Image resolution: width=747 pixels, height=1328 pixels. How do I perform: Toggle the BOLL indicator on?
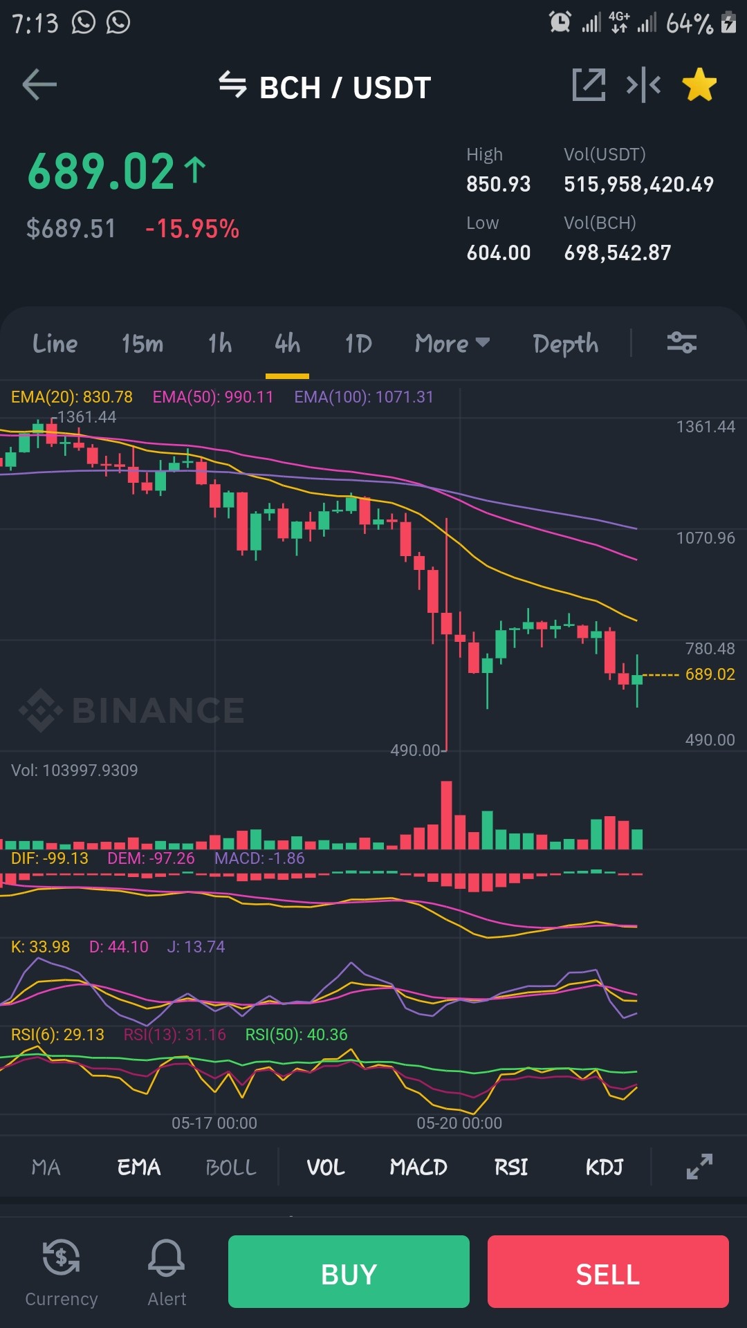pos(231,1168)
